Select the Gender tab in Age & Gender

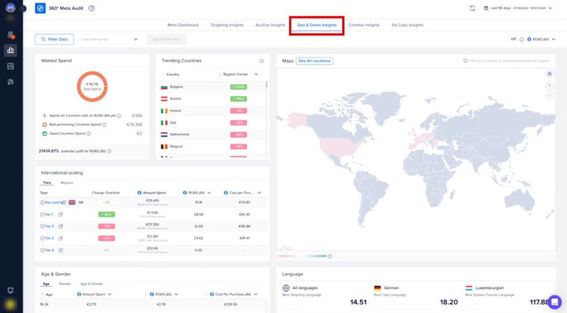pyautogui.click(x=65, y=284)
